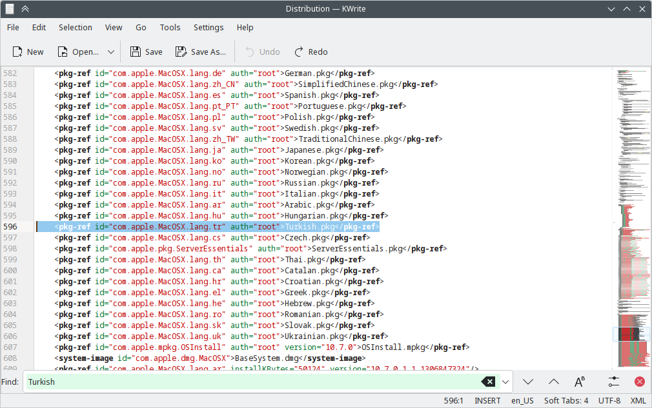Click the keep-above double chevron icon
Viewport: 652px width, 408px height.
tap(25, 9)
